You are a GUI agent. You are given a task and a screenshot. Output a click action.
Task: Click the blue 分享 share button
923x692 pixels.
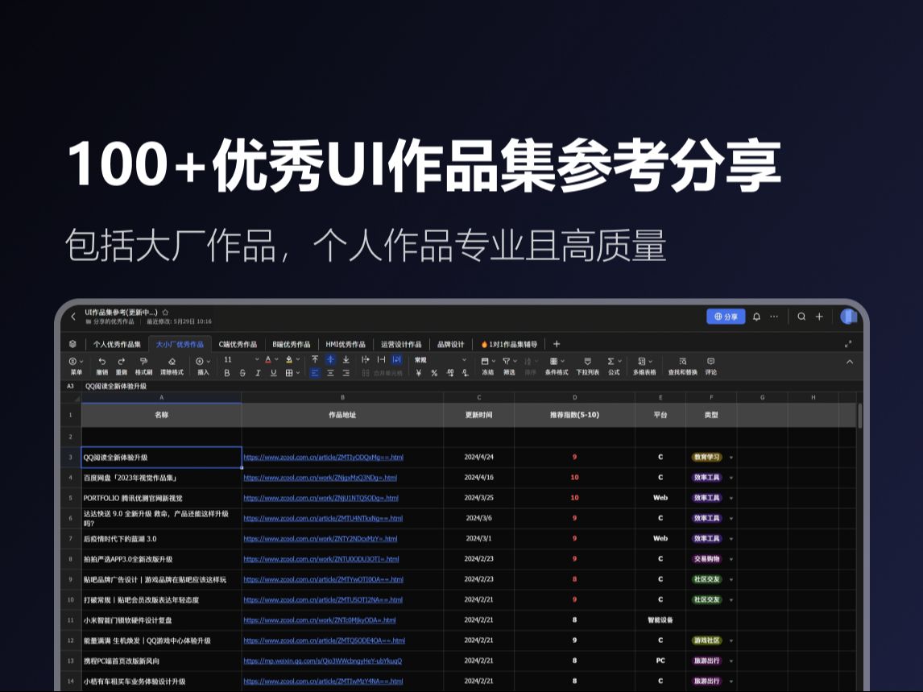pos(726,317)
